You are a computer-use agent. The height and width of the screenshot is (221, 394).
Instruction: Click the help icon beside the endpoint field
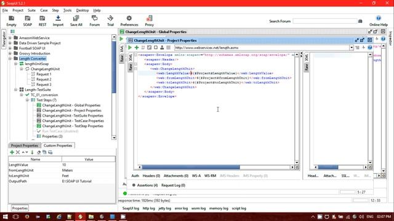point(369,47)
